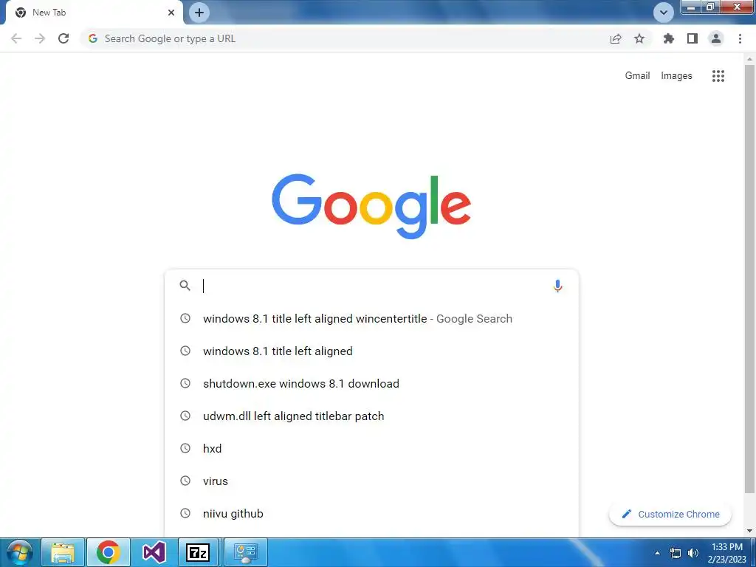Open Images link
This screenshot has width=756, height=567.
[676, 76]
